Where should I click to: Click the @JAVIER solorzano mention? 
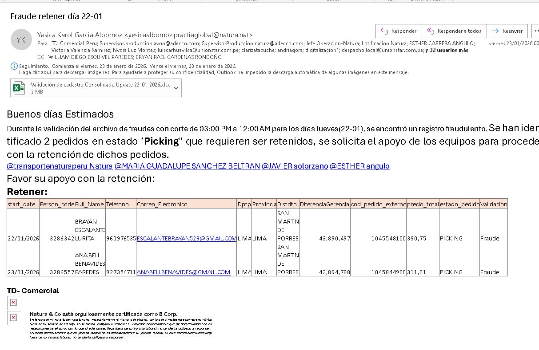295,166
